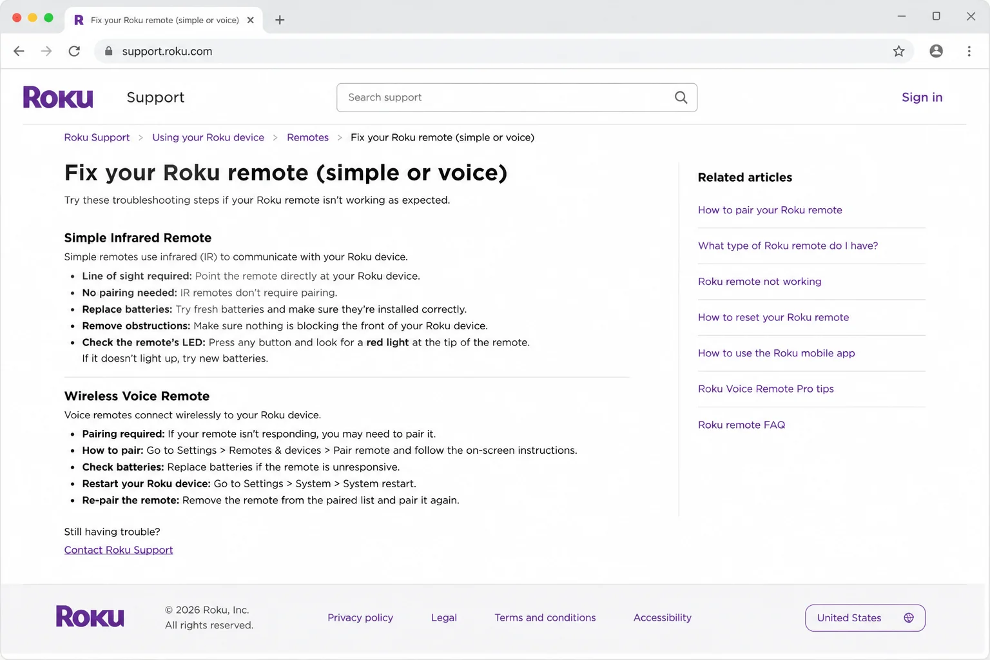Open a new tab with the plus icon
Image resolution: width=990 pixels, height=660 pixels.
[280, 20]
